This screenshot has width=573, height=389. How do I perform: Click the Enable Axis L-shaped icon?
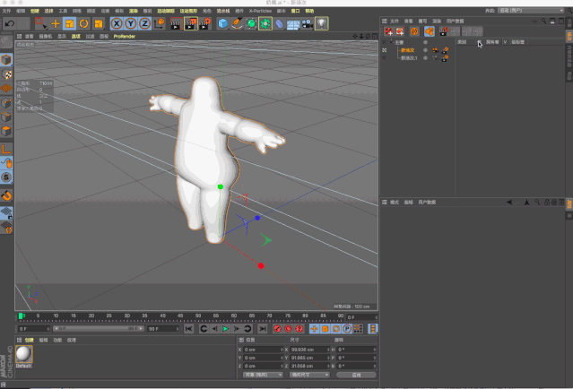pyautogui.click(x=6, y=149)
